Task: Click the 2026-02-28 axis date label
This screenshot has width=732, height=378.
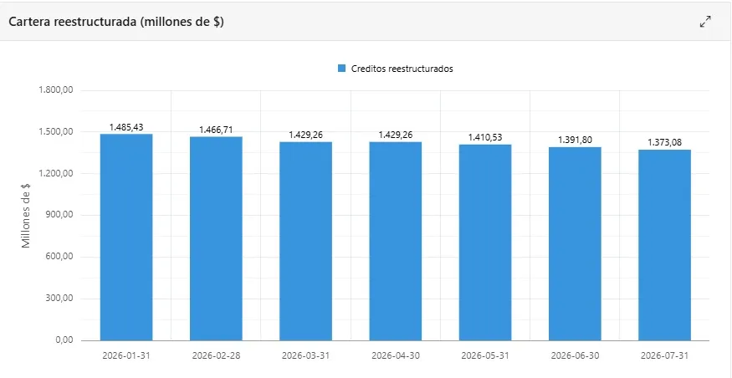Action: [216, 355]
